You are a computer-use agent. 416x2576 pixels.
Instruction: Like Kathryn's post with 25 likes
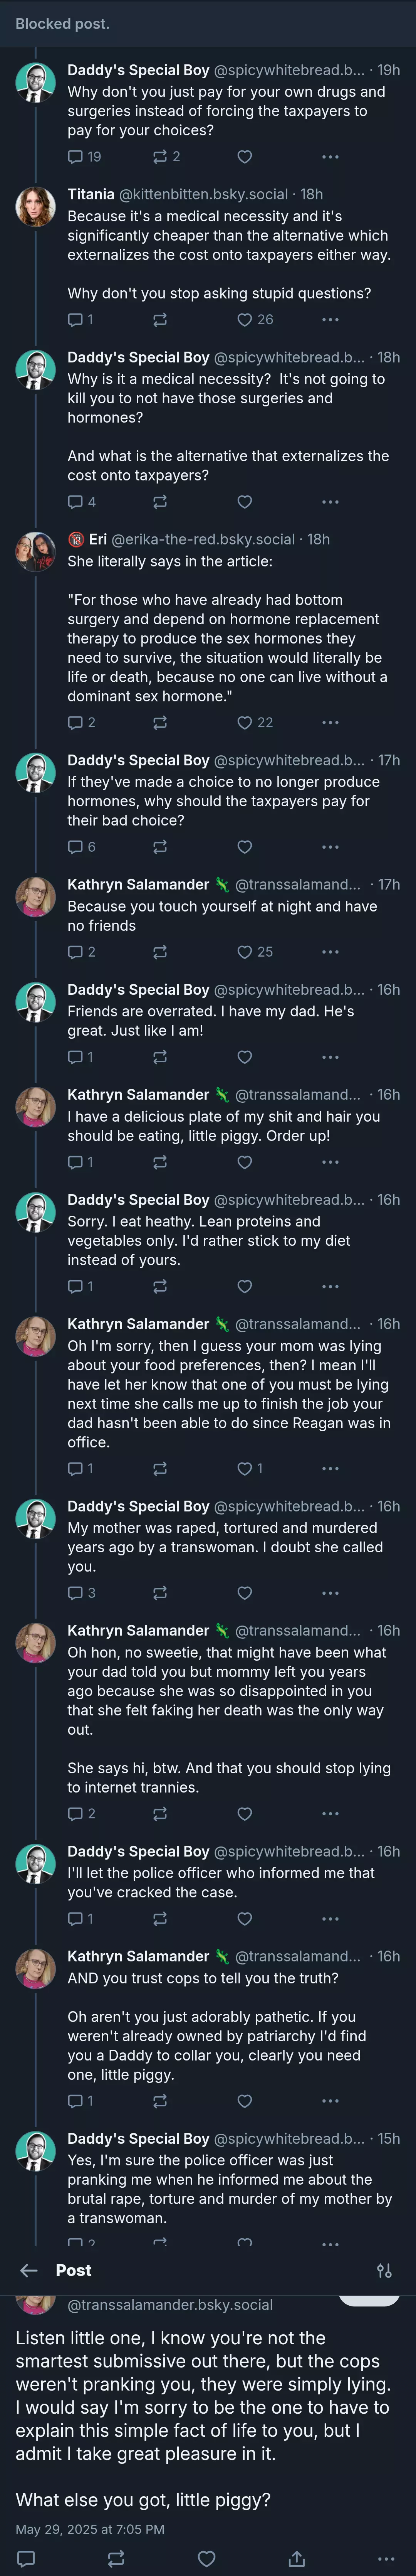coord(245,952)
